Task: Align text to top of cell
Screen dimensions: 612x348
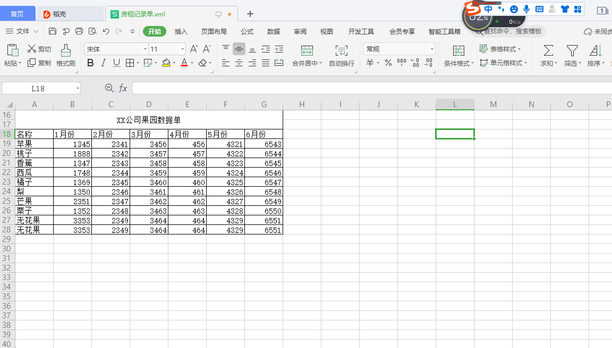Action: (x=226, y=49)
